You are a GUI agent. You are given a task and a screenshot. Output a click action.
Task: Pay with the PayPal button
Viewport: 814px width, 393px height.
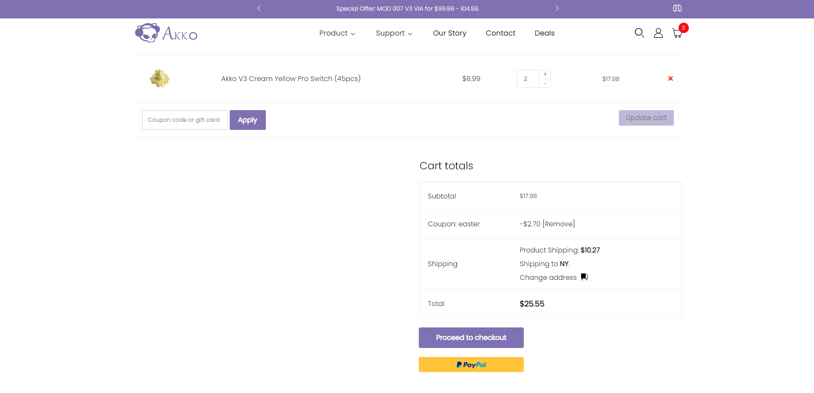(x=471, y=365)
